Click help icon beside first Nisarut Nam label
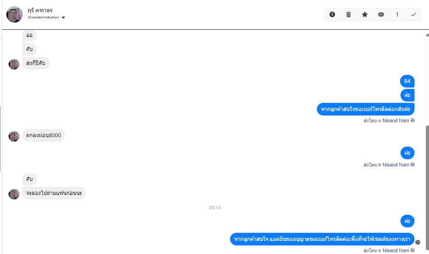This screenshot has height=254, width=429. click(x=412, y=120)
